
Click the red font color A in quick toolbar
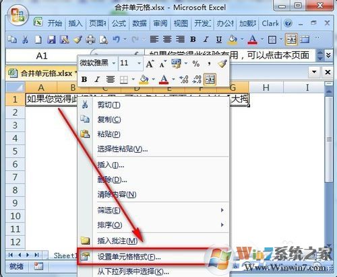[x=253, y=40]
